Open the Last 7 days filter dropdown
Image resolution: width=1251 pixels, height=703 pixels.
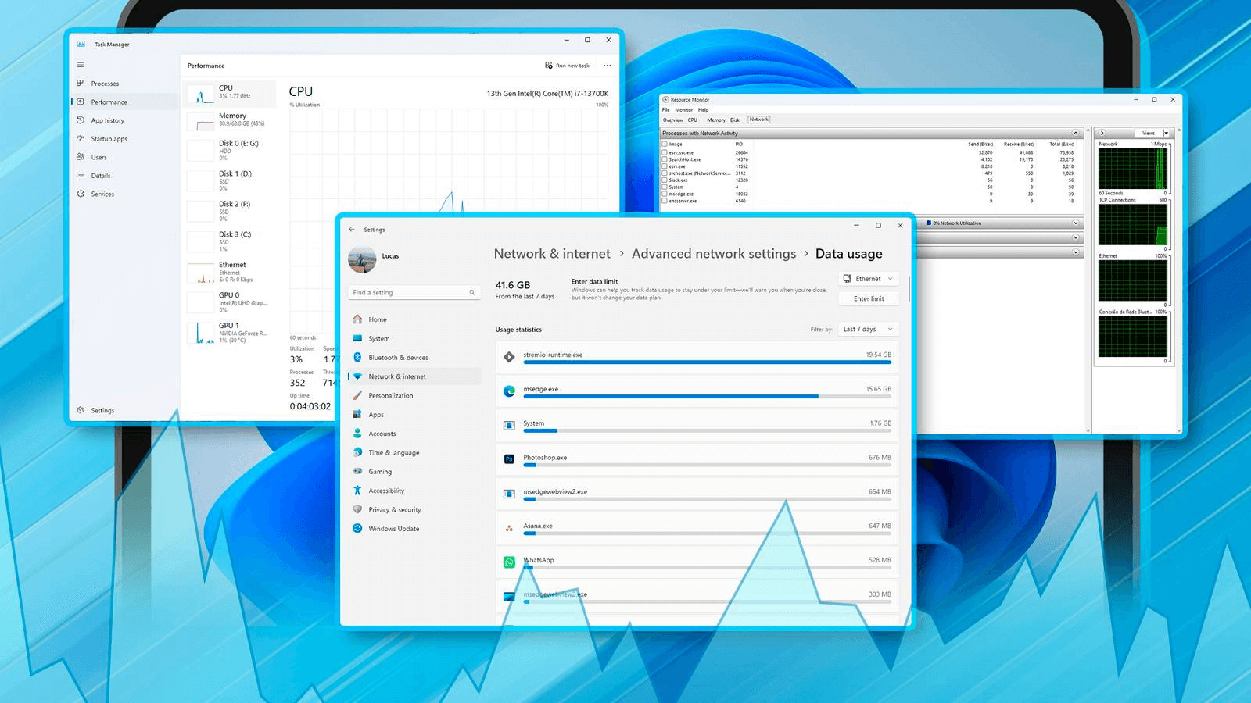pos(867,329)
